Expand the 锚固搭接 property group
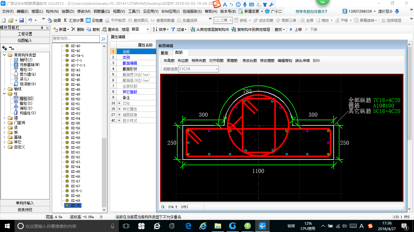 click(x=119, y=115)
